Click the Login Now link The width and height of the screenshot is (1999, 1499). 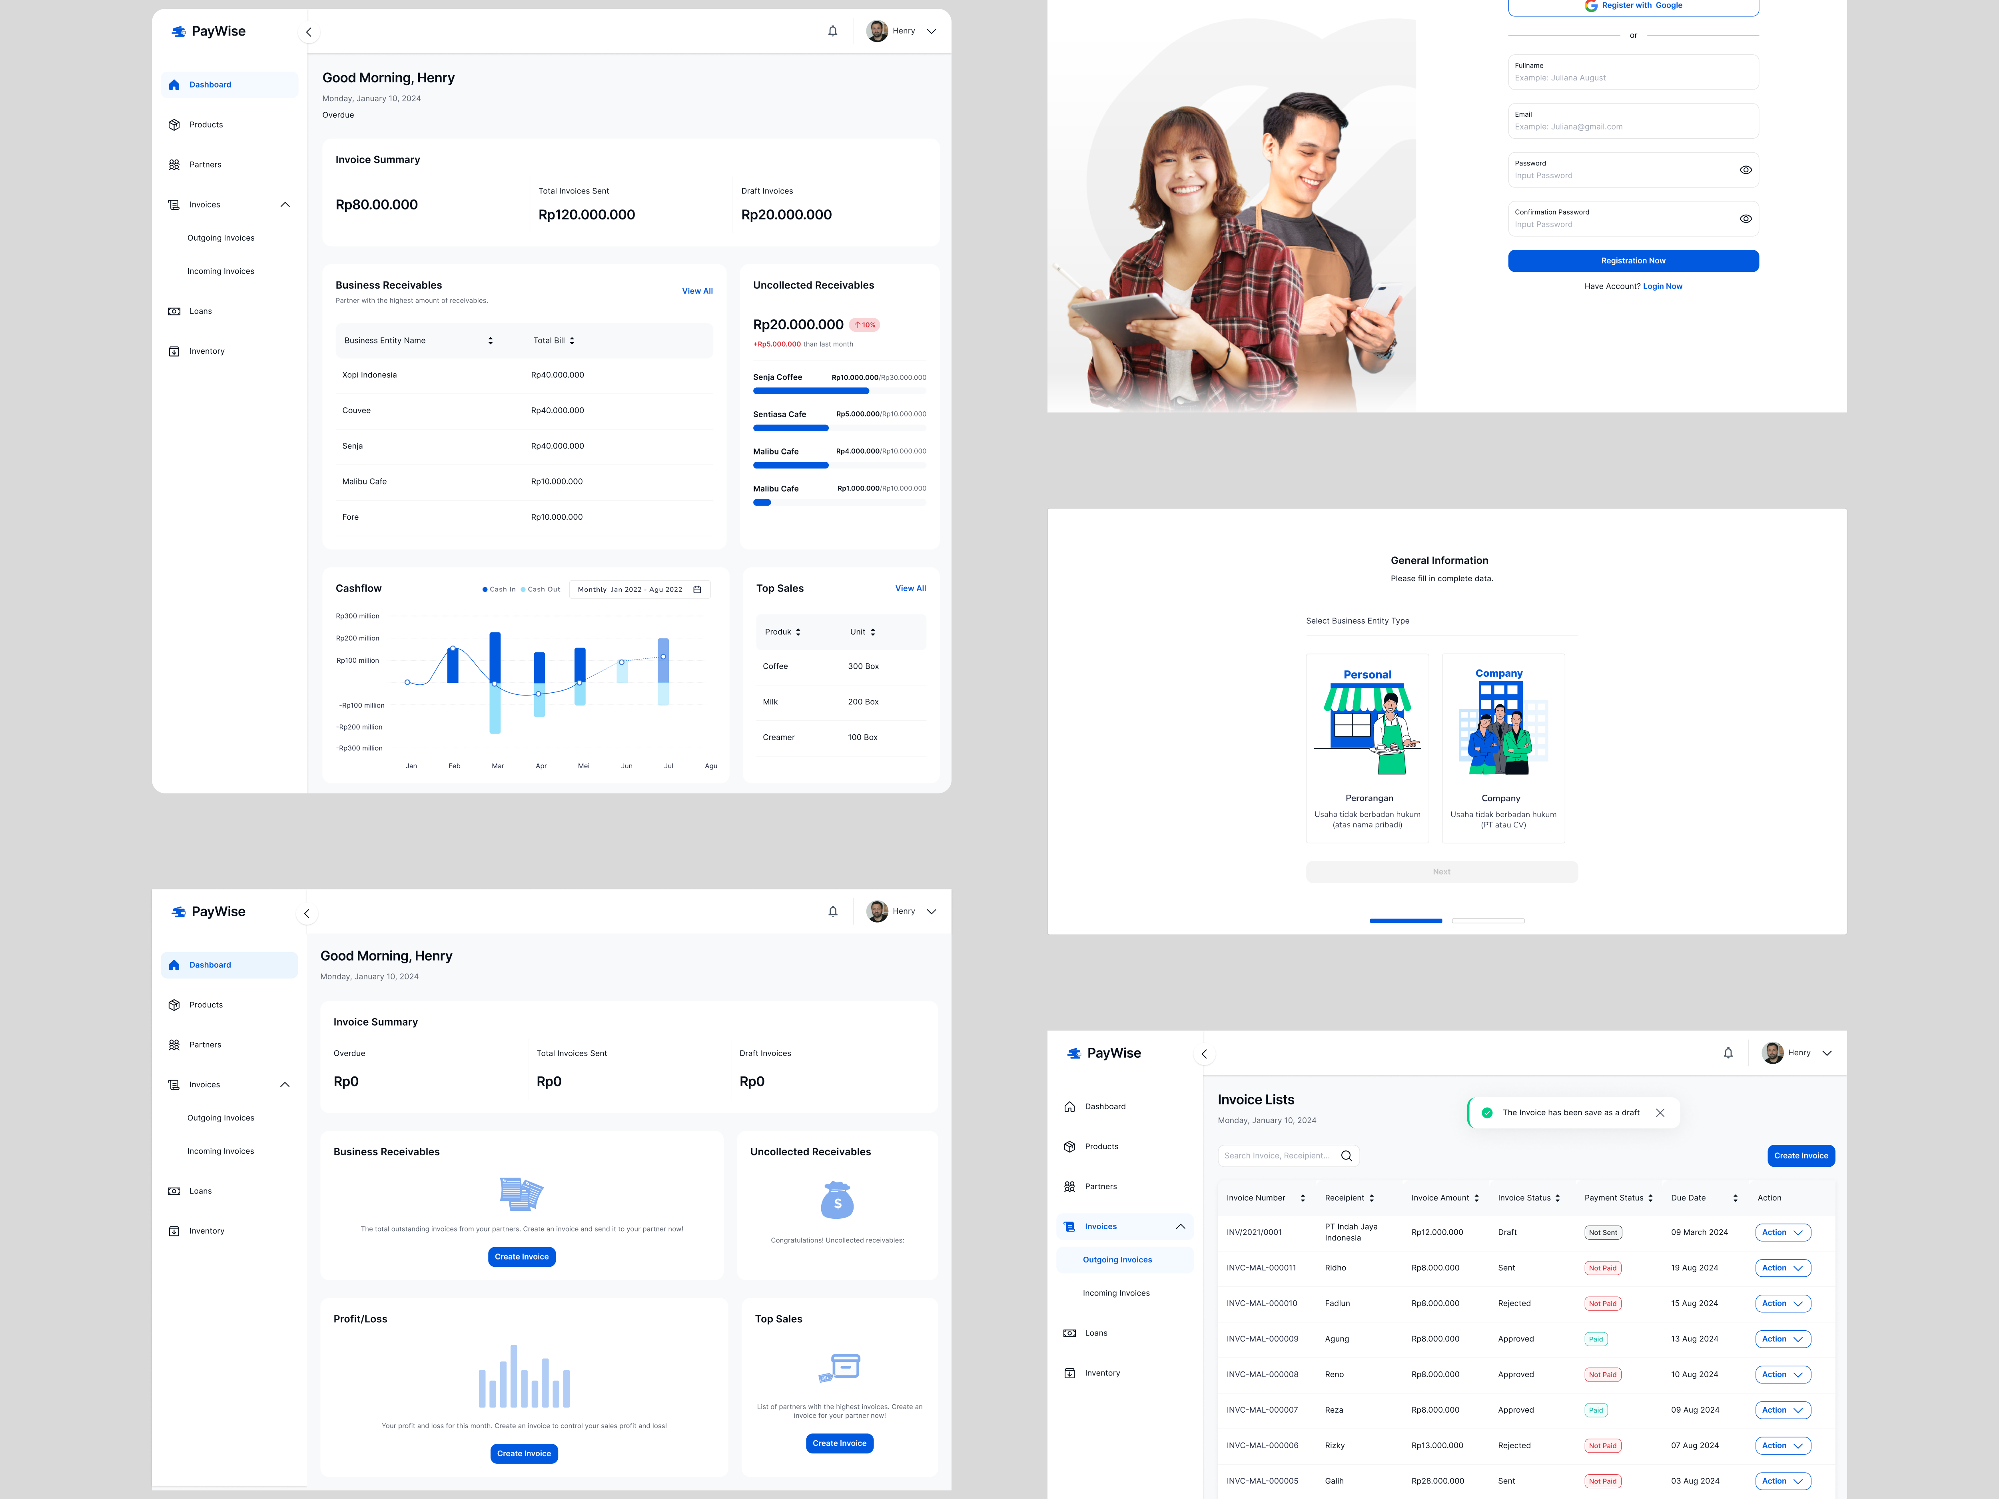tap(1662, 287)
